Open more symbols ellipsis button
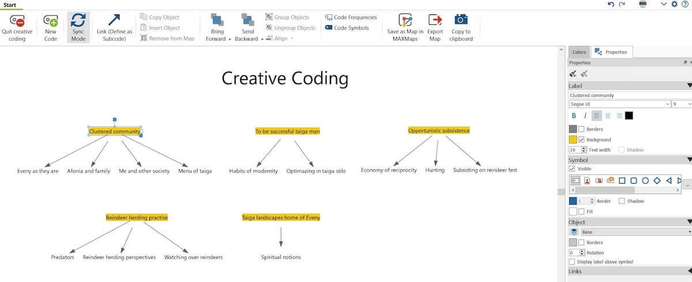This screenshot has height=282, width=692. tap(687, 185)
